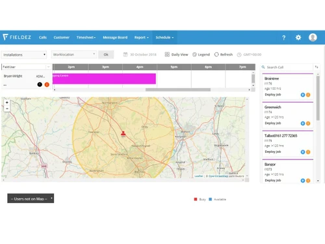Click the orange circle icon on Greenwich card
Screen dimensions: 325x244
[308, 124]
